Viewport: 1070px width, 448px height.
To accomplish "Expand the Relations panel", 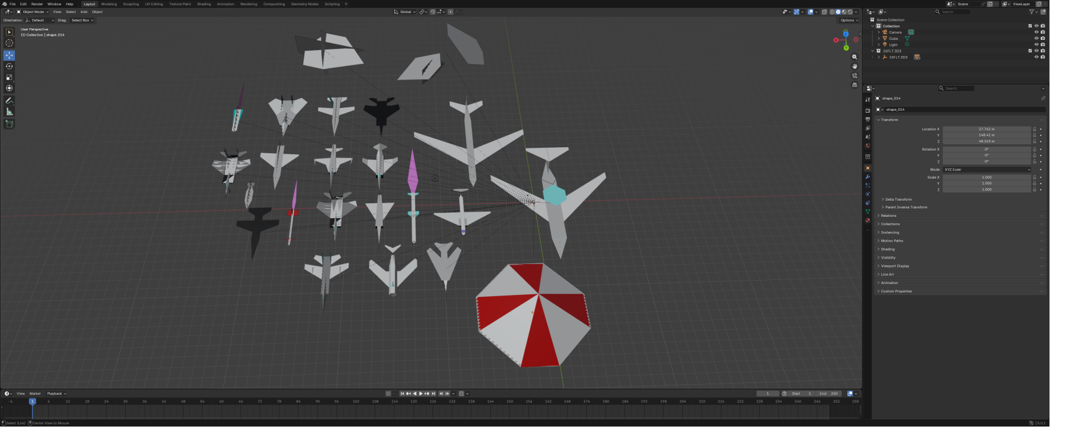I will pyautogui.click(x=888, y=216).
